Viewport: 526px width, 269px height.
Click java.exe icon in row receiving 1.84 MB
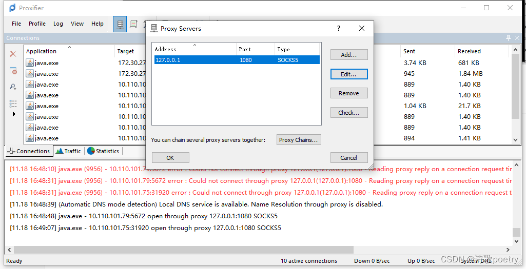[30, 73]
